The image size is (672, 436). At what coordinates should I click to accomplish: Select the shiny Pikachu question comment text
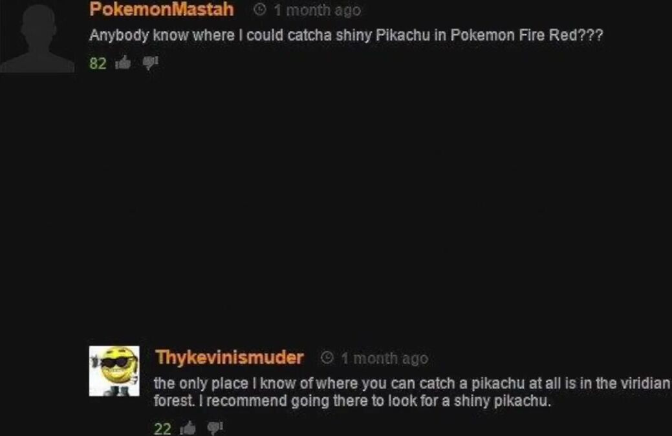pos(346,35)
